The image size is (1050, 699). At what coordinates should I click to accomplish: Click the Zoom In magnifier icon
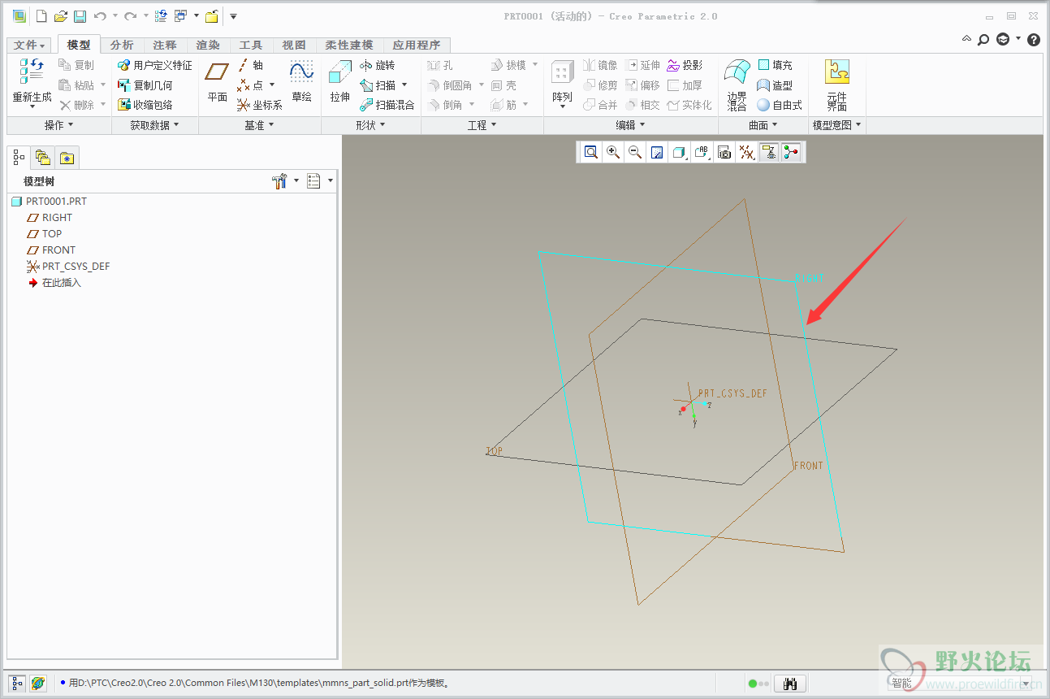click(x=613, y=152)
